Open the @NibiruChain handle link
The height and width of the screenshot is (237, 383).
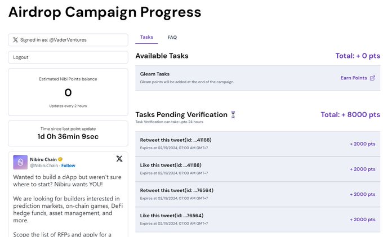(x=44, y=166)
